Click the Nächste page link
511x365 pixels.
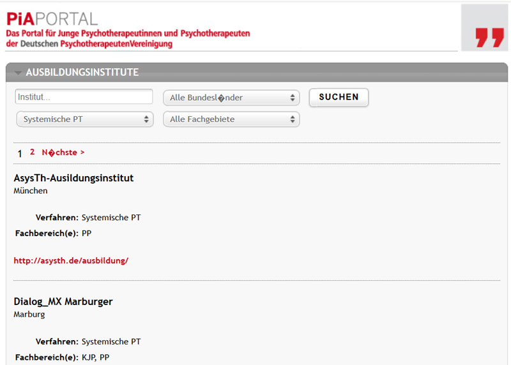click(63, 153)
